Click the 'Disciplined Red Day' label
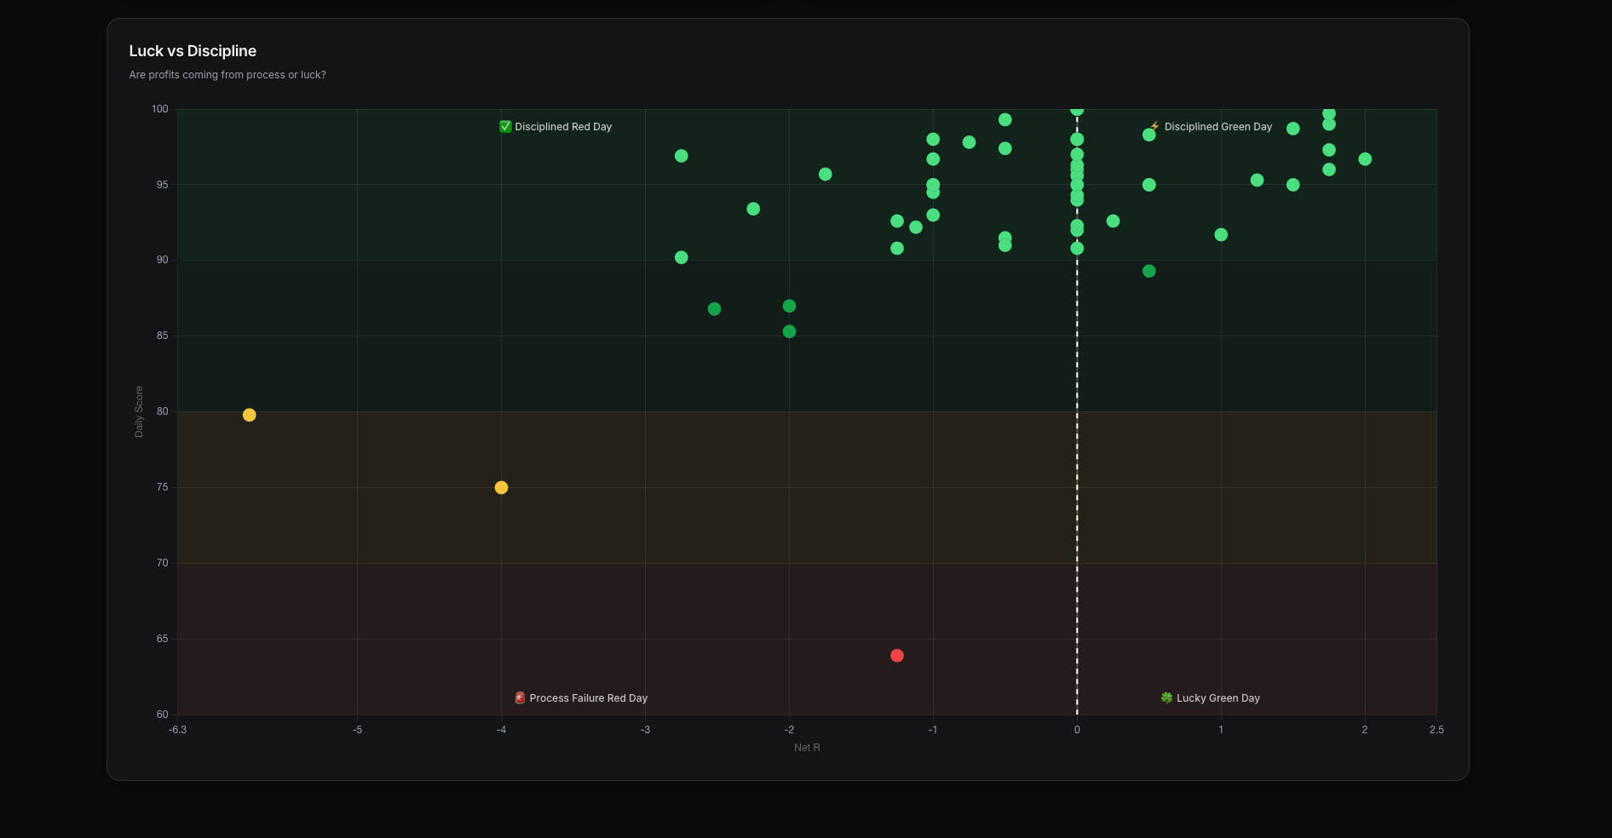1612x838 pixels. [563, 127]
